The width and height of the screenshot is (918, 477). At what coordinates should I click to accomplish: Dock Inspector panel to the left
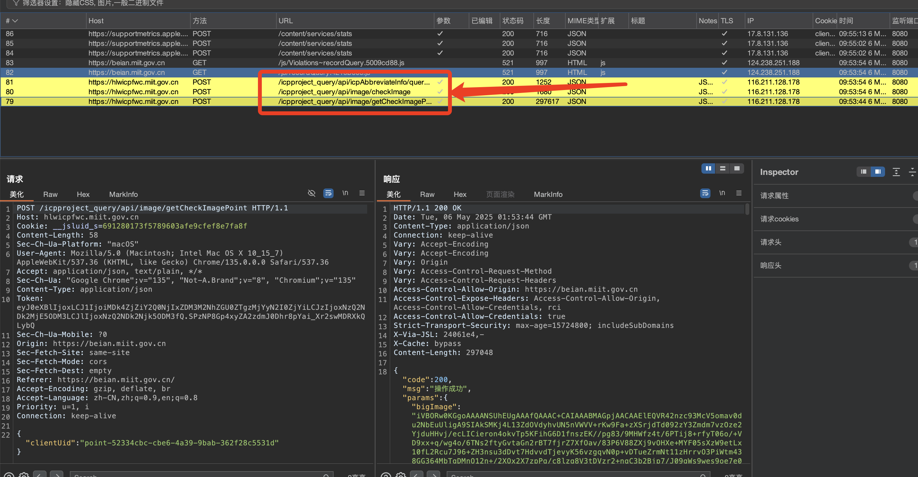[863, 172]
